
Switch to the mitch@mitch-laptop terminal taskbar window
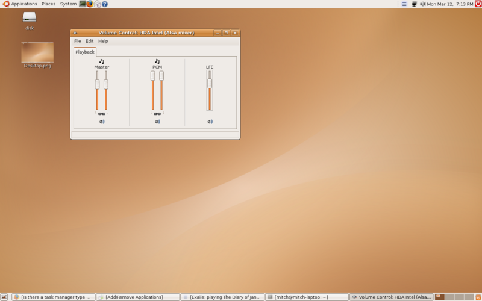pos(307,297)
